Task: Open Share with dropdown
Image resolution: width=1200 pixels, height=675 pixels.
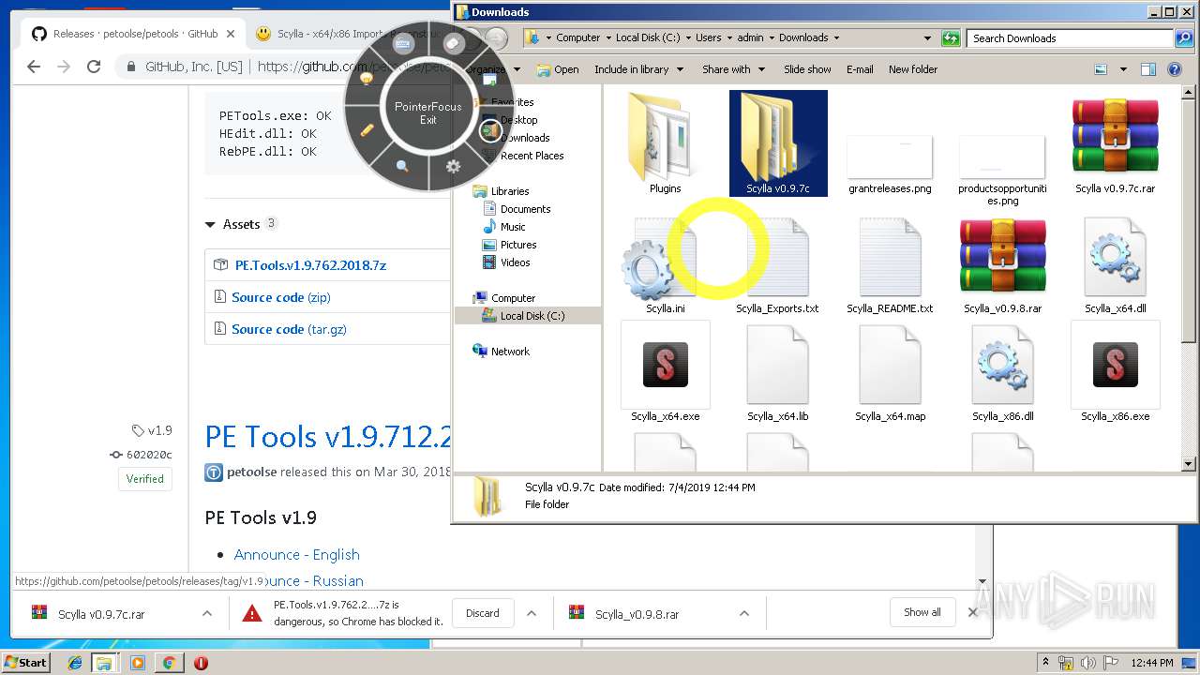Action: click(734, 69)
